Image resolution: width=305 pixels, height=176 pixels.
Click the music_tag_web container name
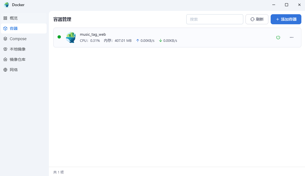click(93, 34)
